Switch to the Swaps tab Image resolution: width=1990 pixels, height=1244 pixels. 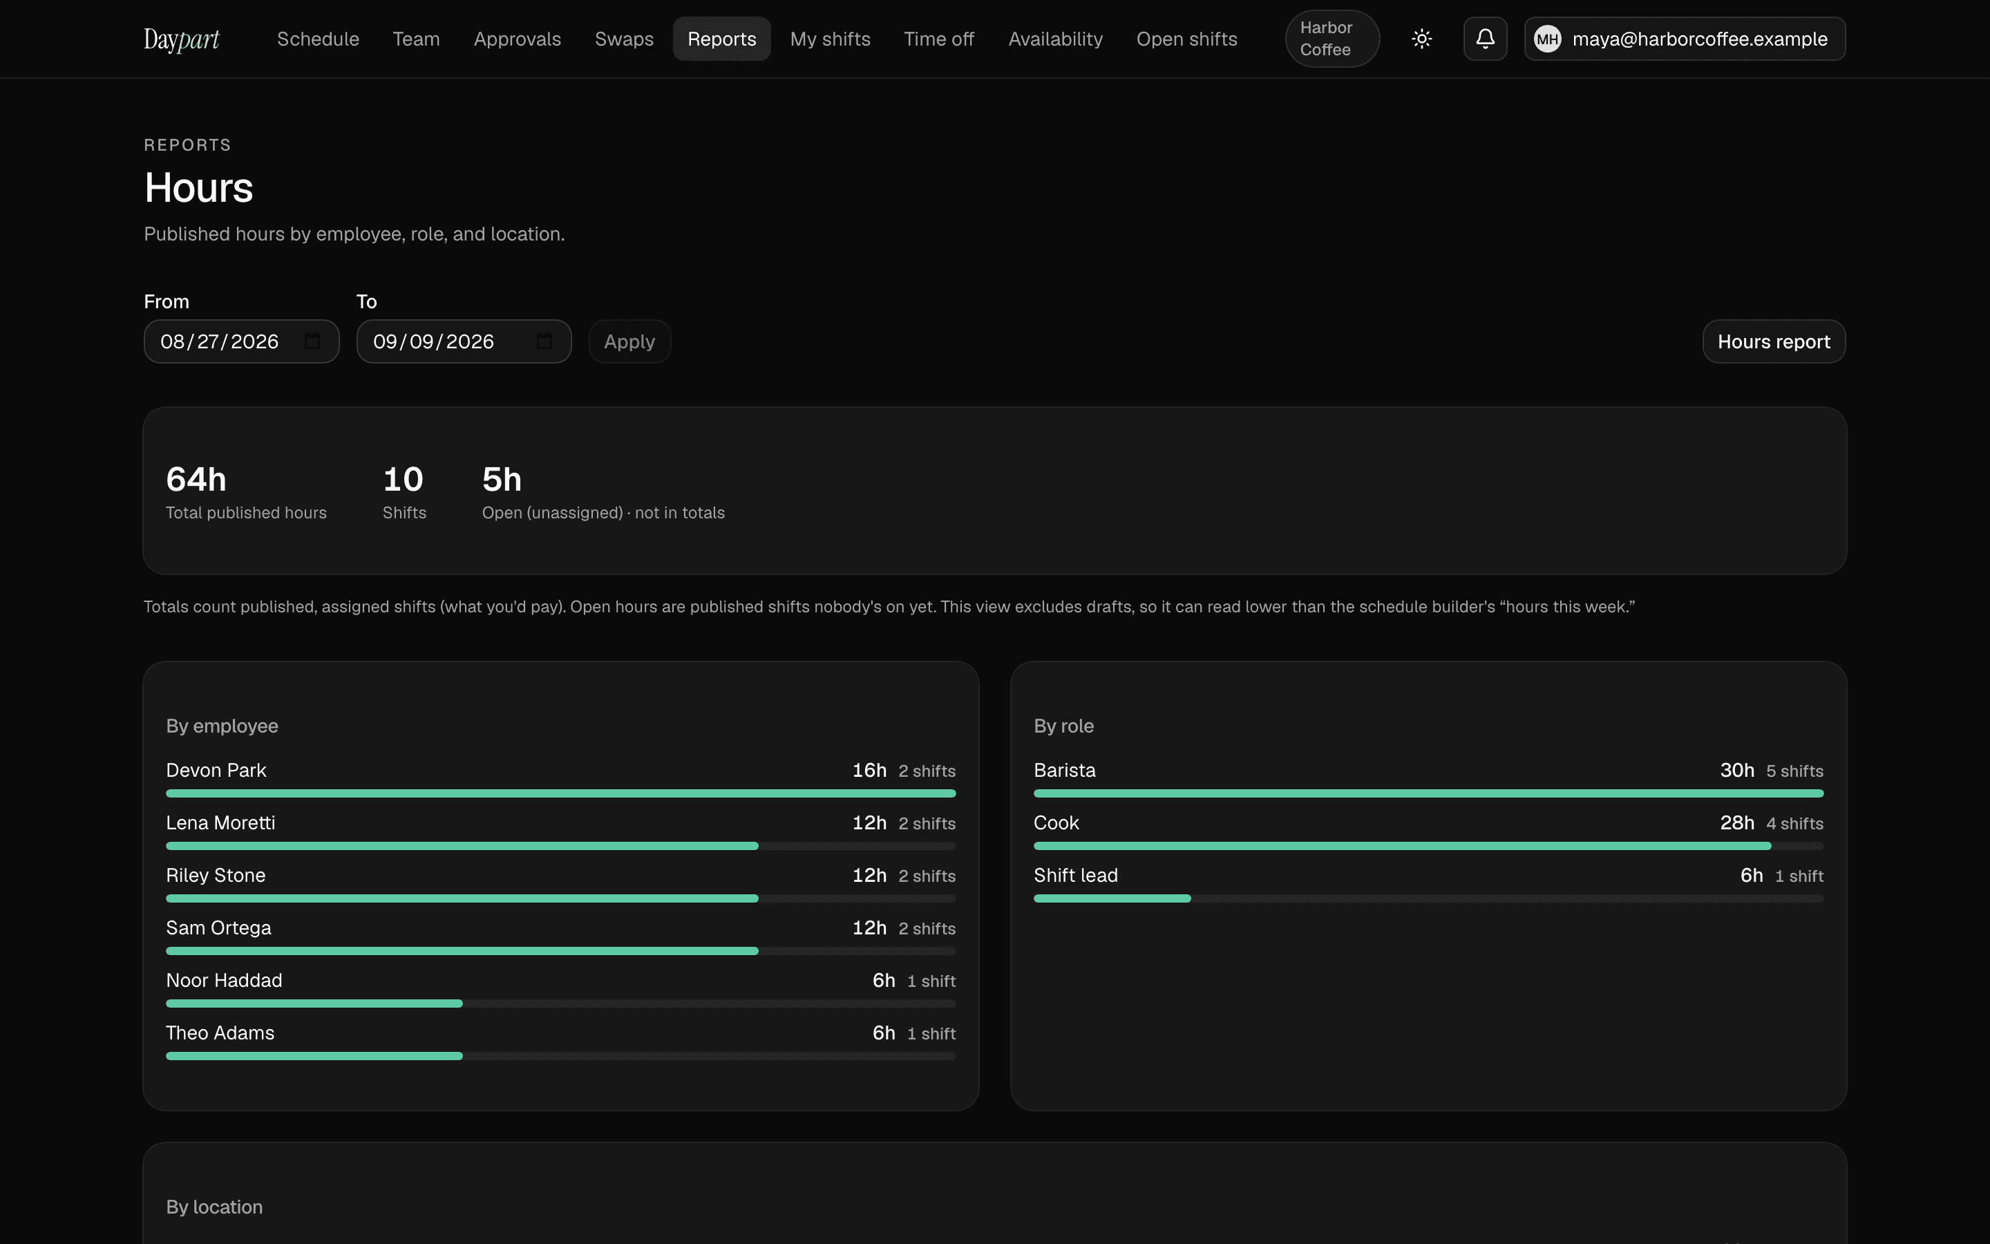(624, 39)
